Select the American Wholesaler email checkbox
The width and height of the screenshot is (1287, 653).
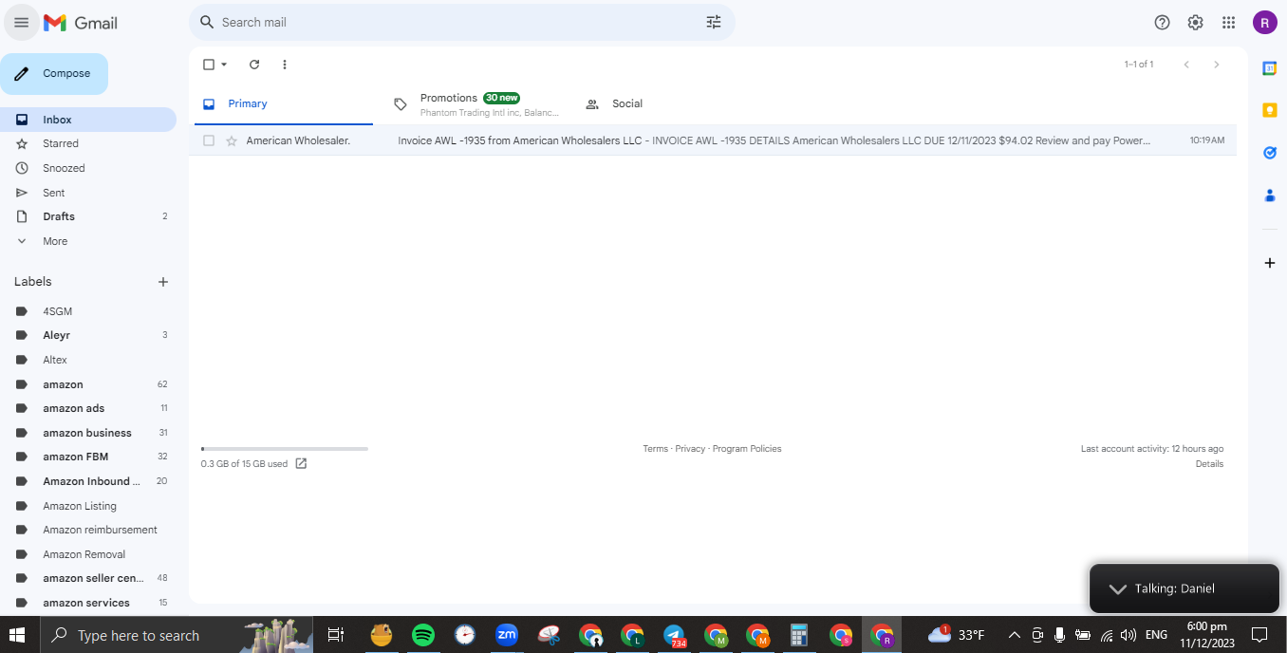click(209, 140)
